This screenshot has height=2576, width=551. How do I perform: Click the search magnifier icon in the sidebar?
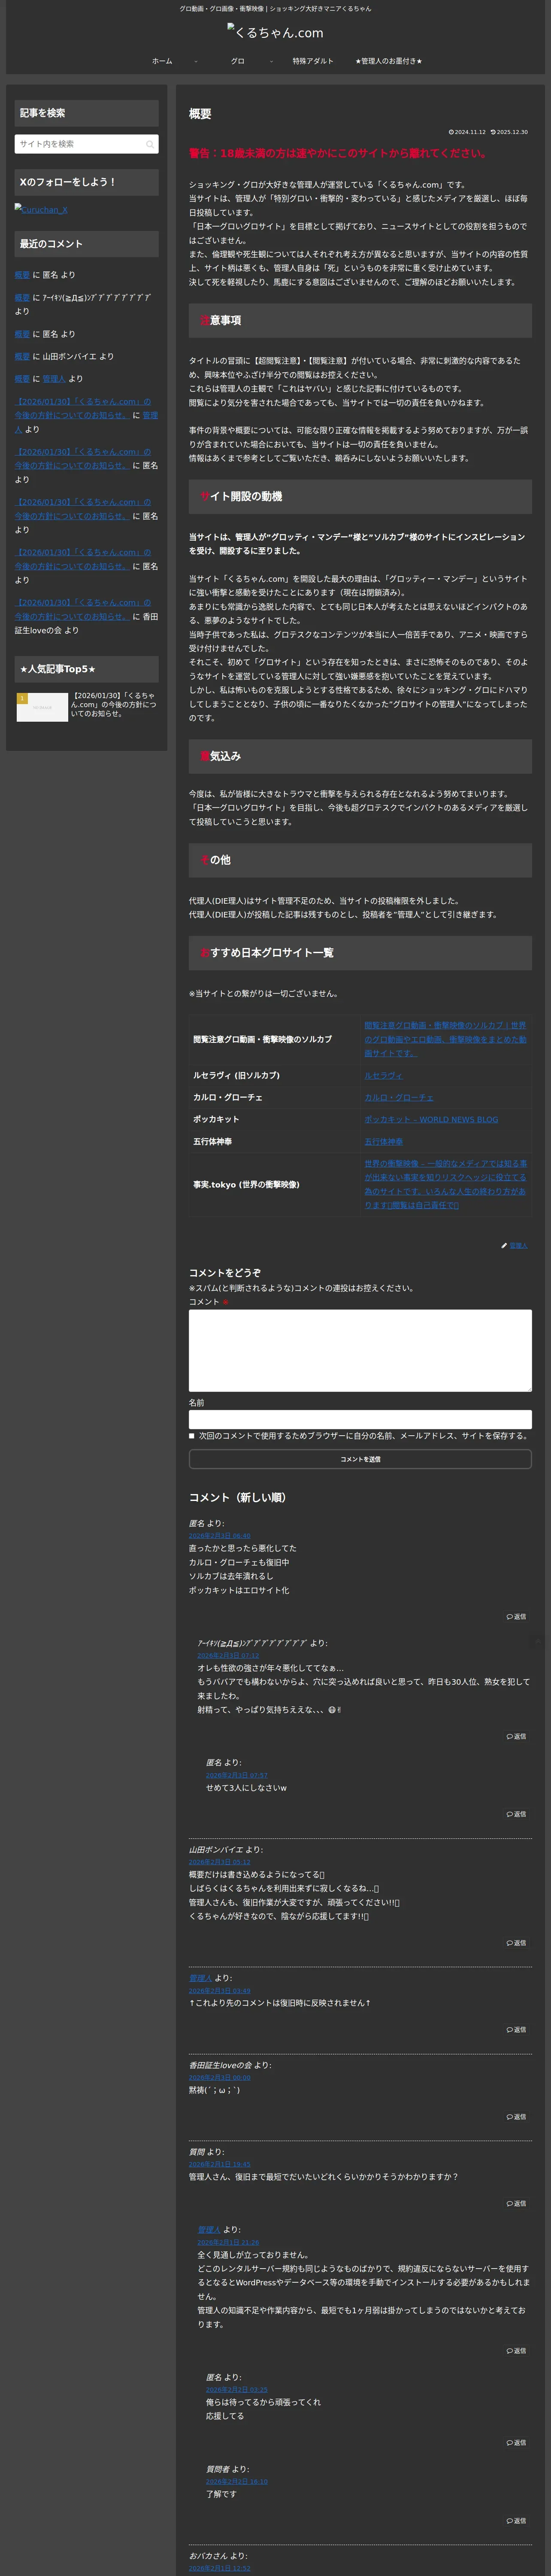coord(150,144)
